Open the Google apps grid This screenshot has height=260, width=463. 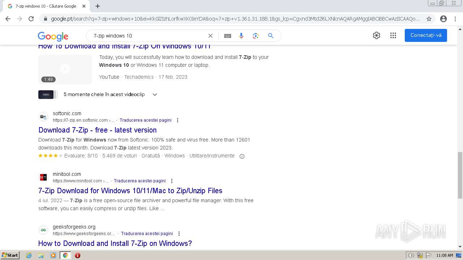coord(393,35)
